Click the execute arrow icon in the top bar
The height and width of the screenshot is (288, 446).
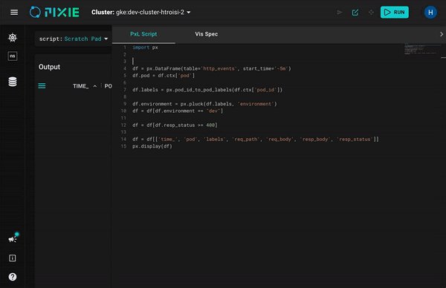340,12
